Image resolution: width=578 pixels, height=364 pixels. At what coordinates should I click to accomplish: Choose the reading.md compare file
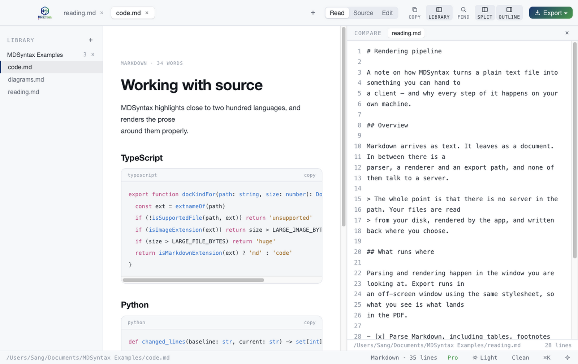pyautogui.click(x=406, y=33)
